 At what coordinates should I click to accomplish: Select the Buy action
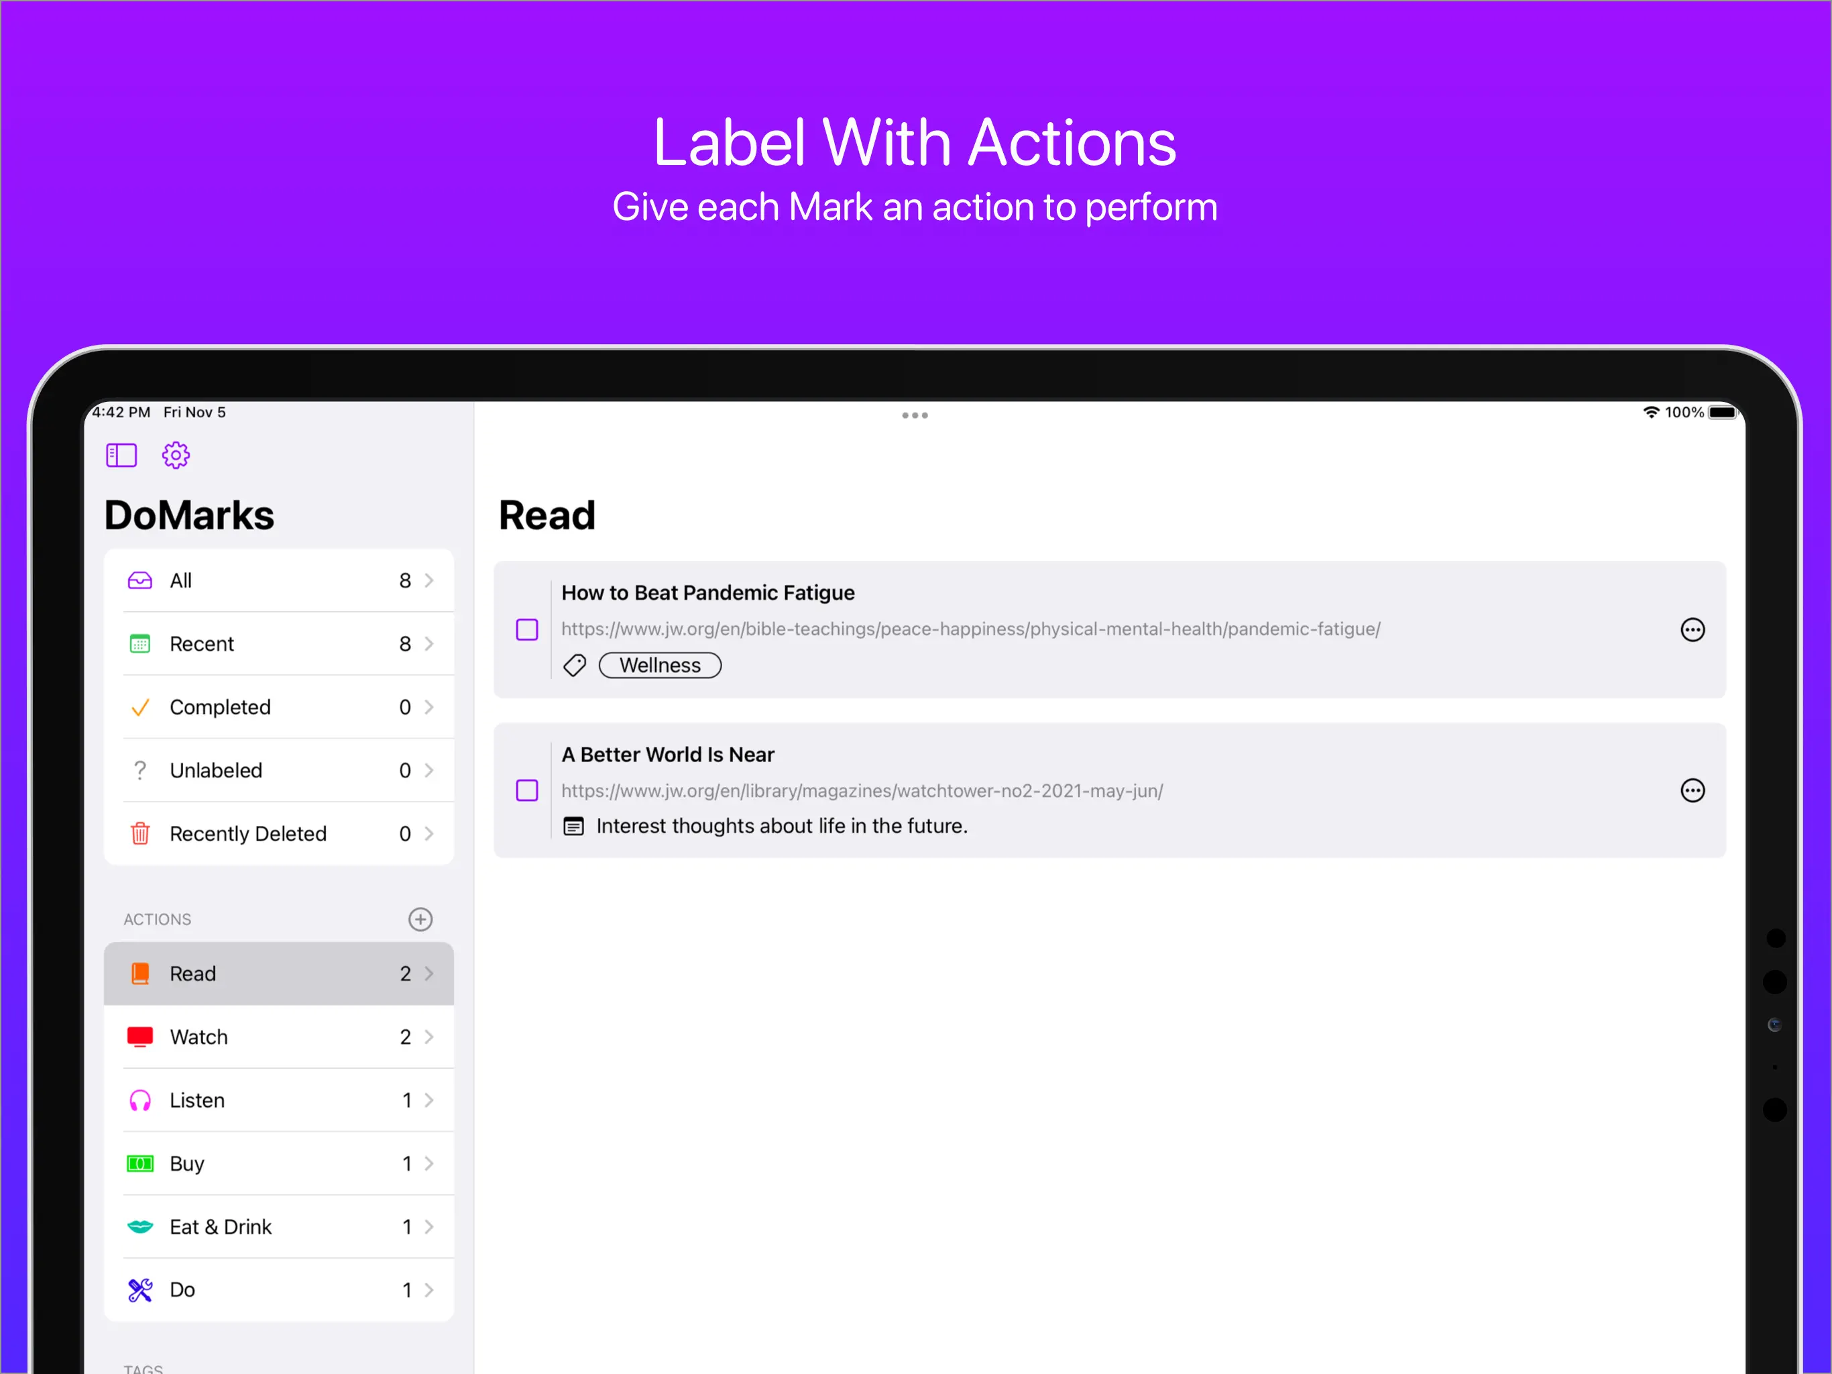[187, 1163]
